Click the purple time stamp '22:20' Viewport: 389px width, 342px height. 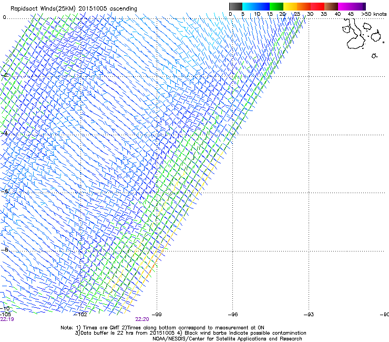tap(142, 319)
